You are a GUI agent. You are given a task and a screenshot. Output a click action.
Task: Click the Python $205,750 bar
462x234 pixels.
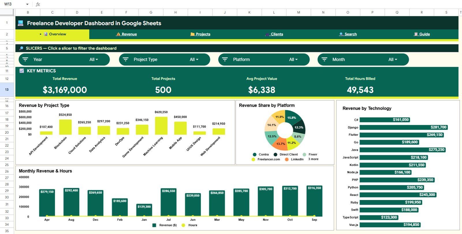[392, 188]
